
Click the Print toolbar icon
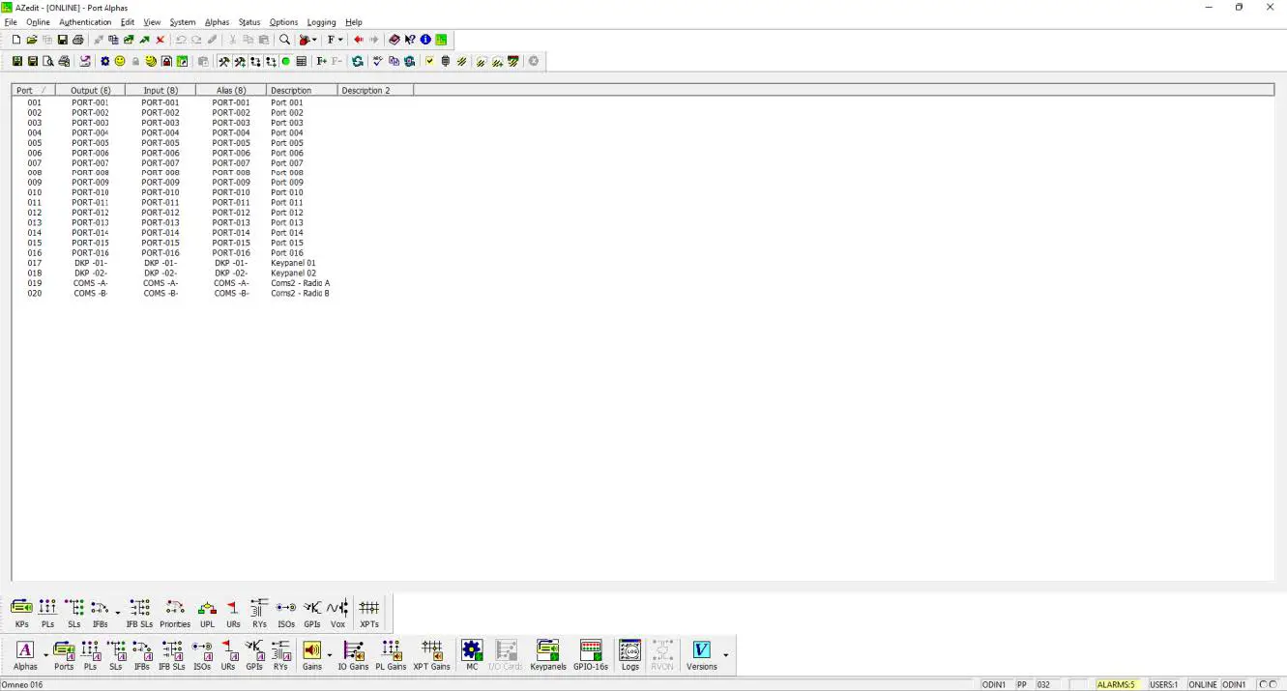tap(78, 40)
